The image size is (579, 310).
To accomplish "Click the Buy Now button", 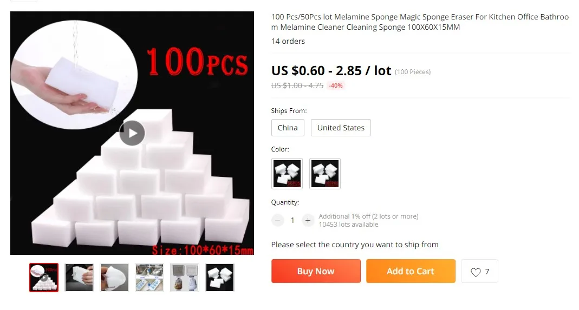I will click(x=316, y=271).
